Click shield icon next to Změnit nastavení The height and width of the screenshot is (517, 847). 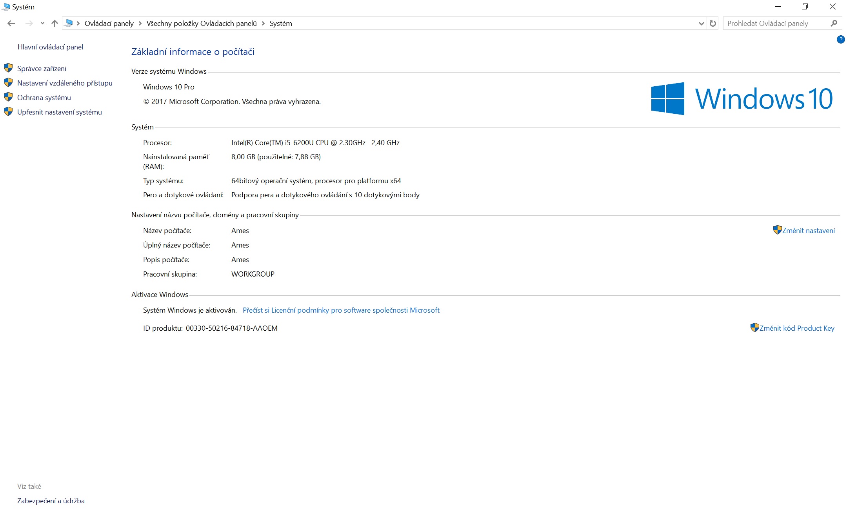pos(777,230)
